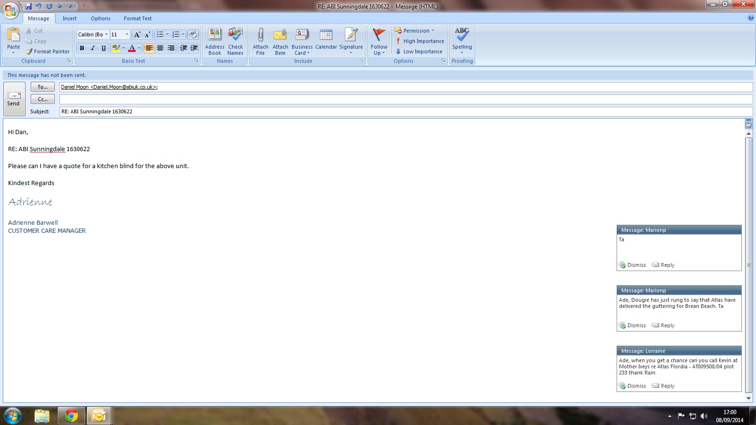Toggle bold formatting

point(82,48)
